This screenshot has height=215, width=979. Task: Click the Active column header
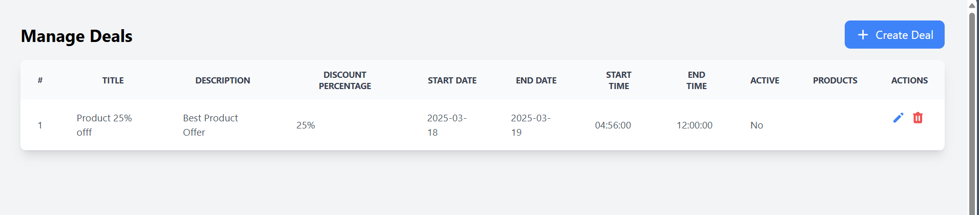(x=765, y=80)
